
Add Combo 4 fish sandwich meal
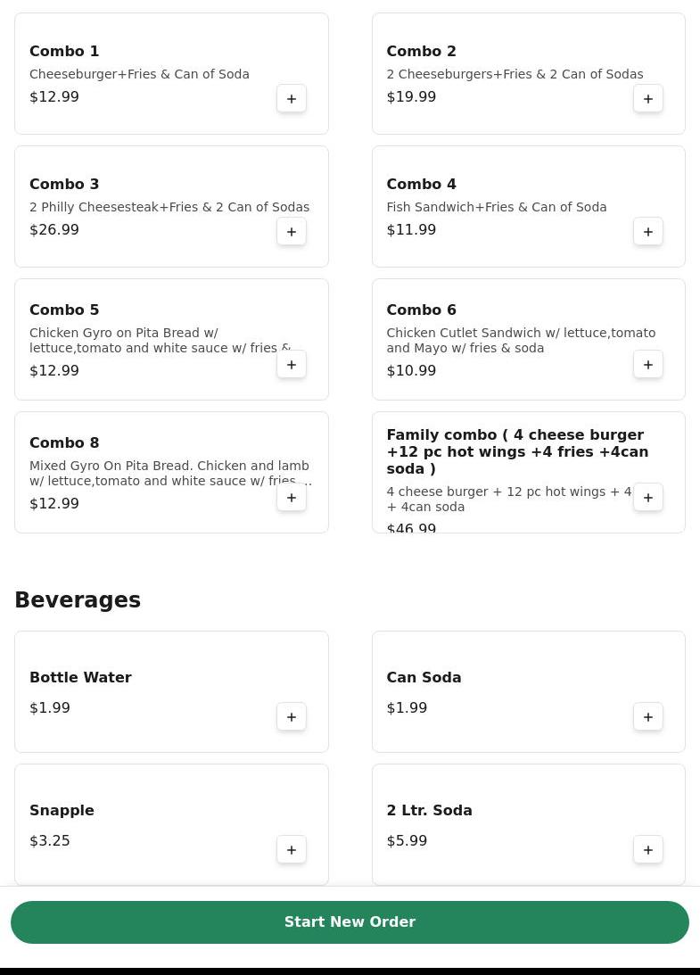coord(648,232)
